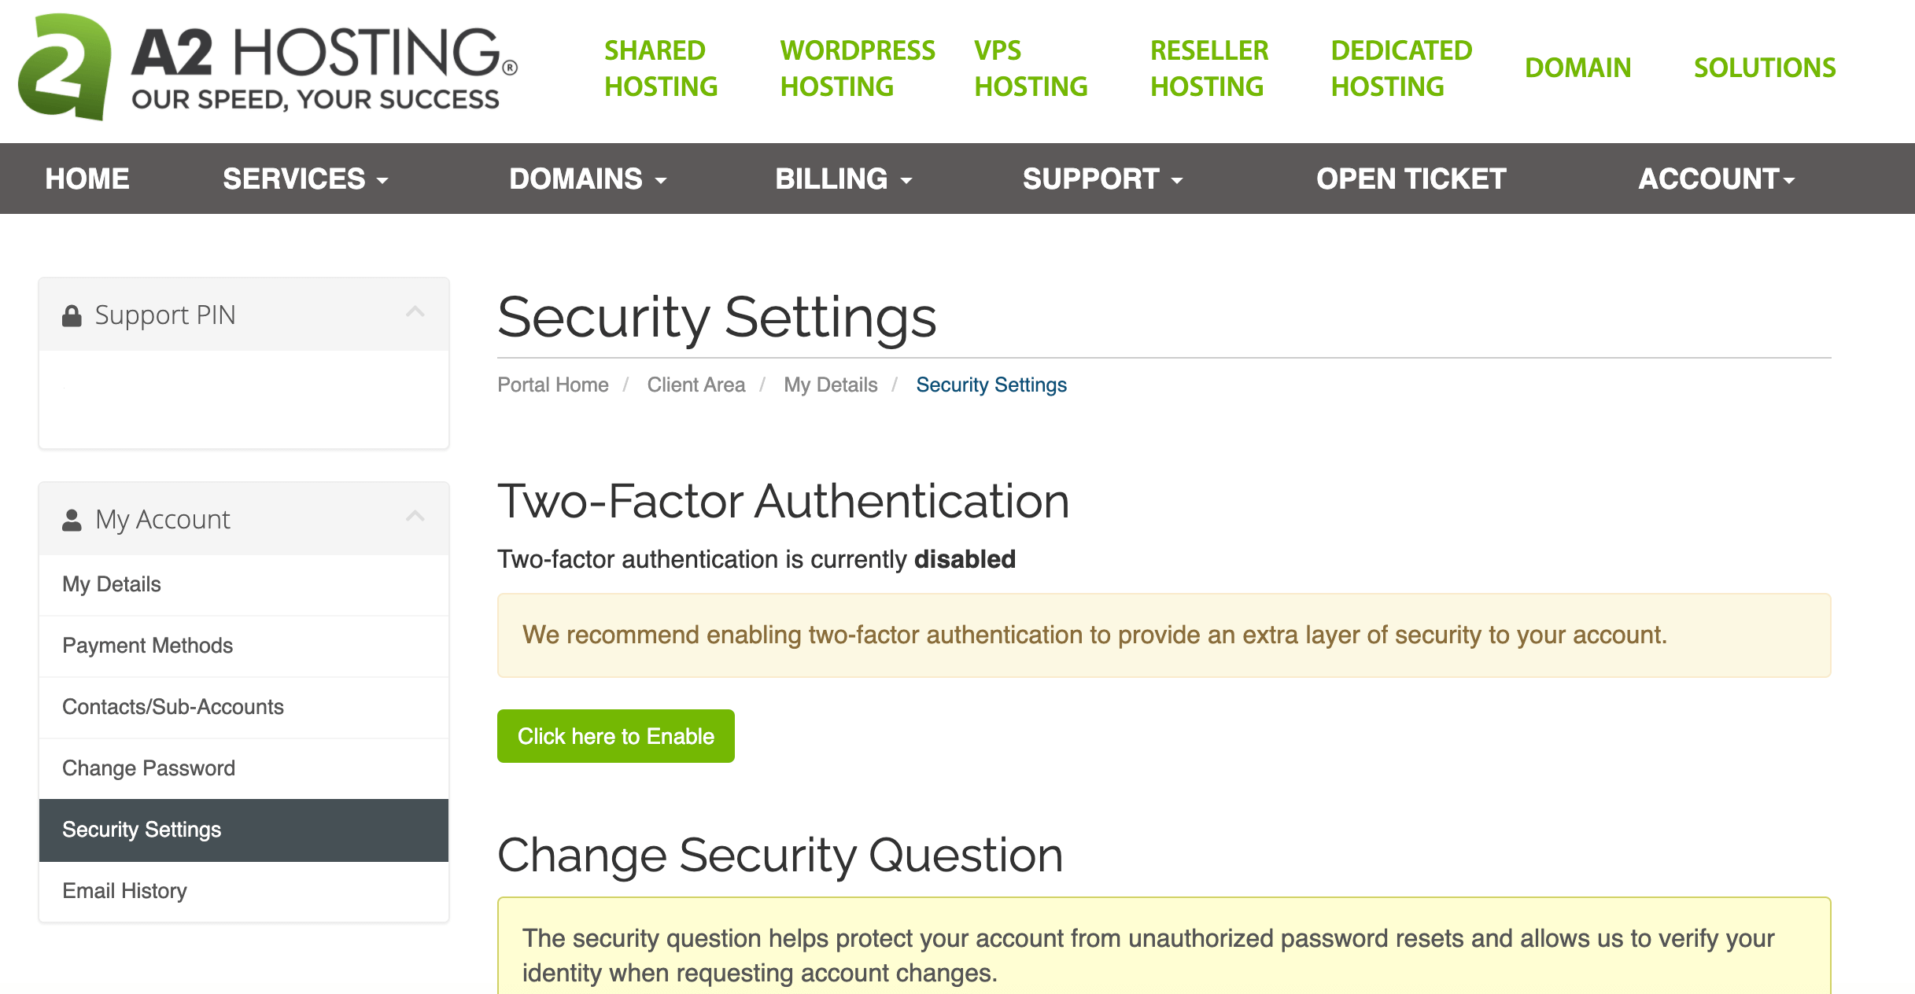1915x994 pixels.
Task: Open Email History in sidebar
Action: pos(124,891)
